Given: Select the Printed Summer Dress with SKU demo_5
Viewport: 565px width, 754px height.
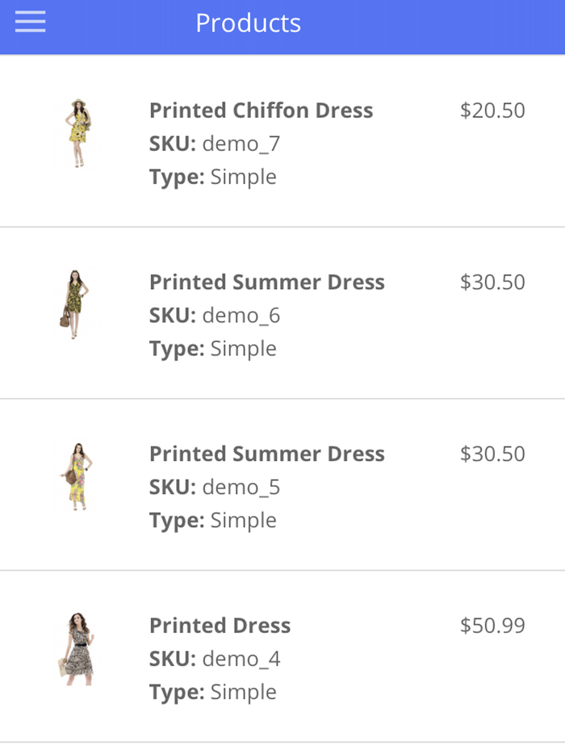Looking at the screenshot, I should tap(266, 454).
